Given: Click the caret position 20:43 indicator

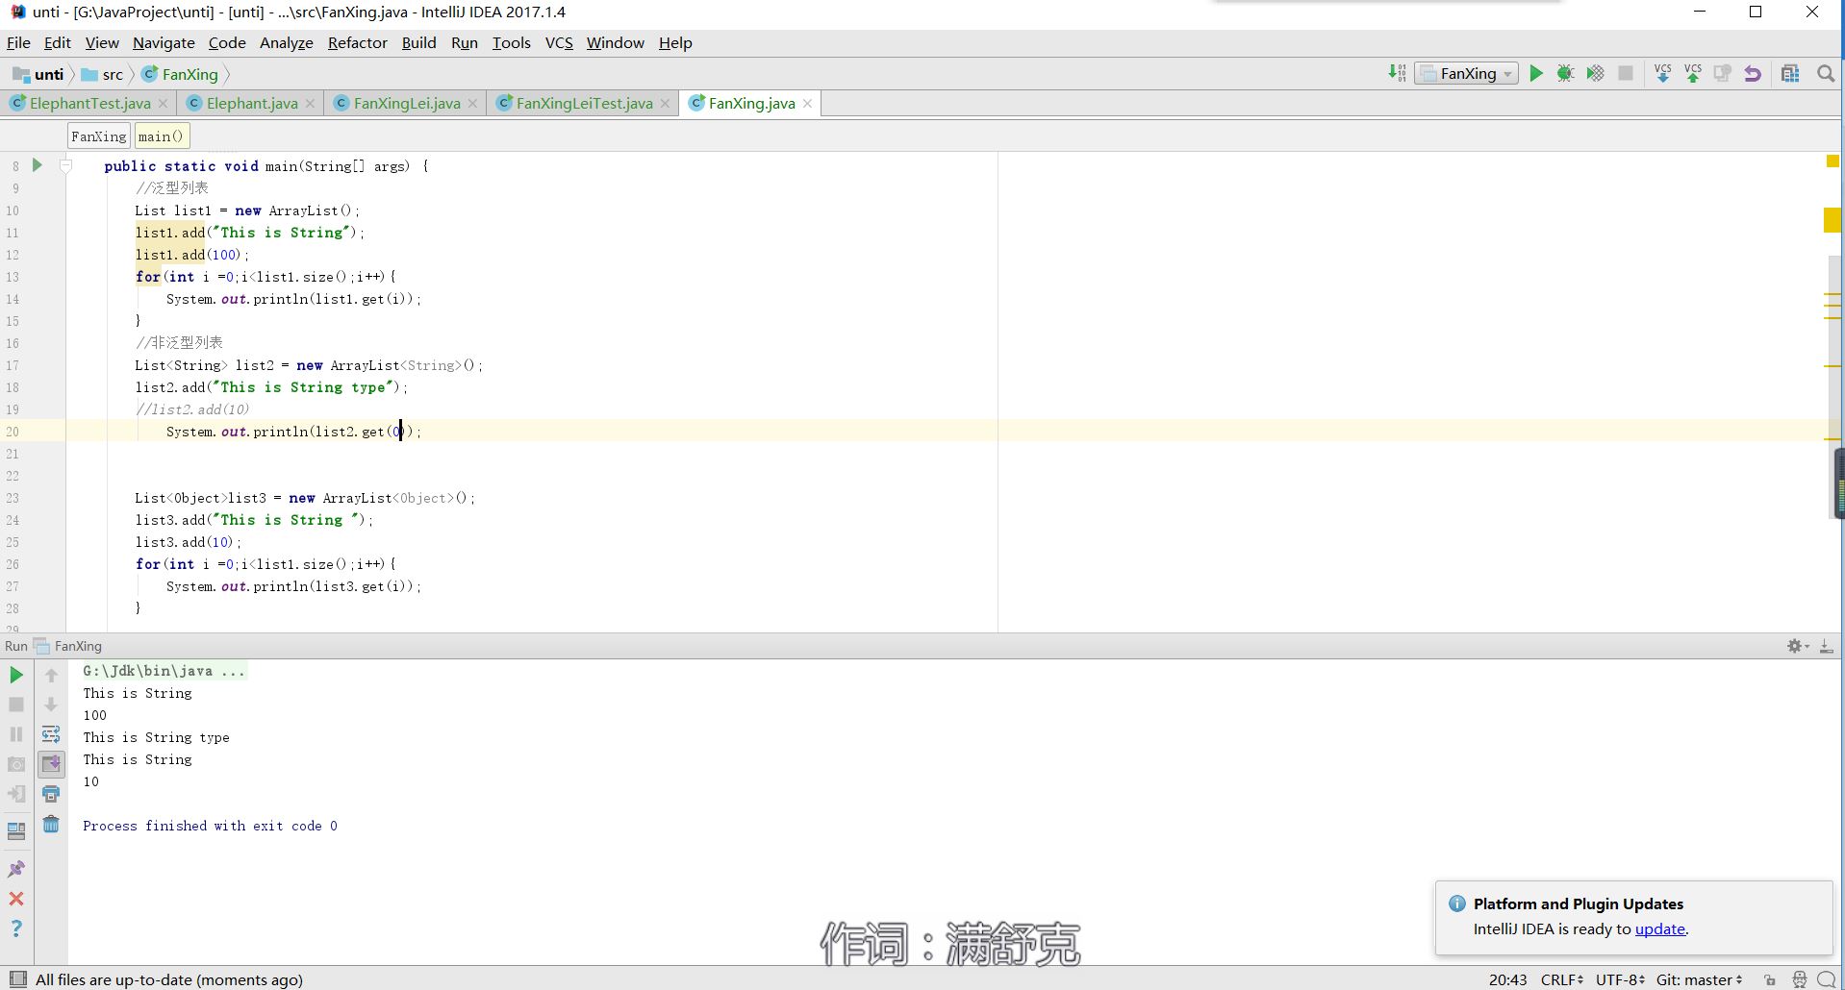Looking at the screenshot, I should point(1507,980).
